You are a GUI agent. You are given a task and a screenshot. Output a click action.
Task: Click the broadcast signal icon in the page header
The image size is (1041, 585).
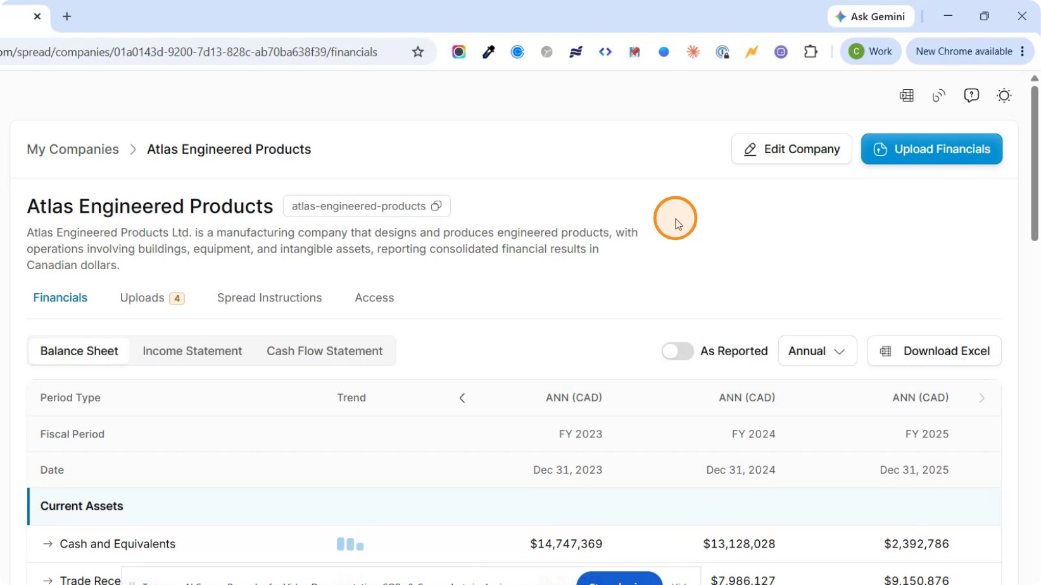click(939, 96)
